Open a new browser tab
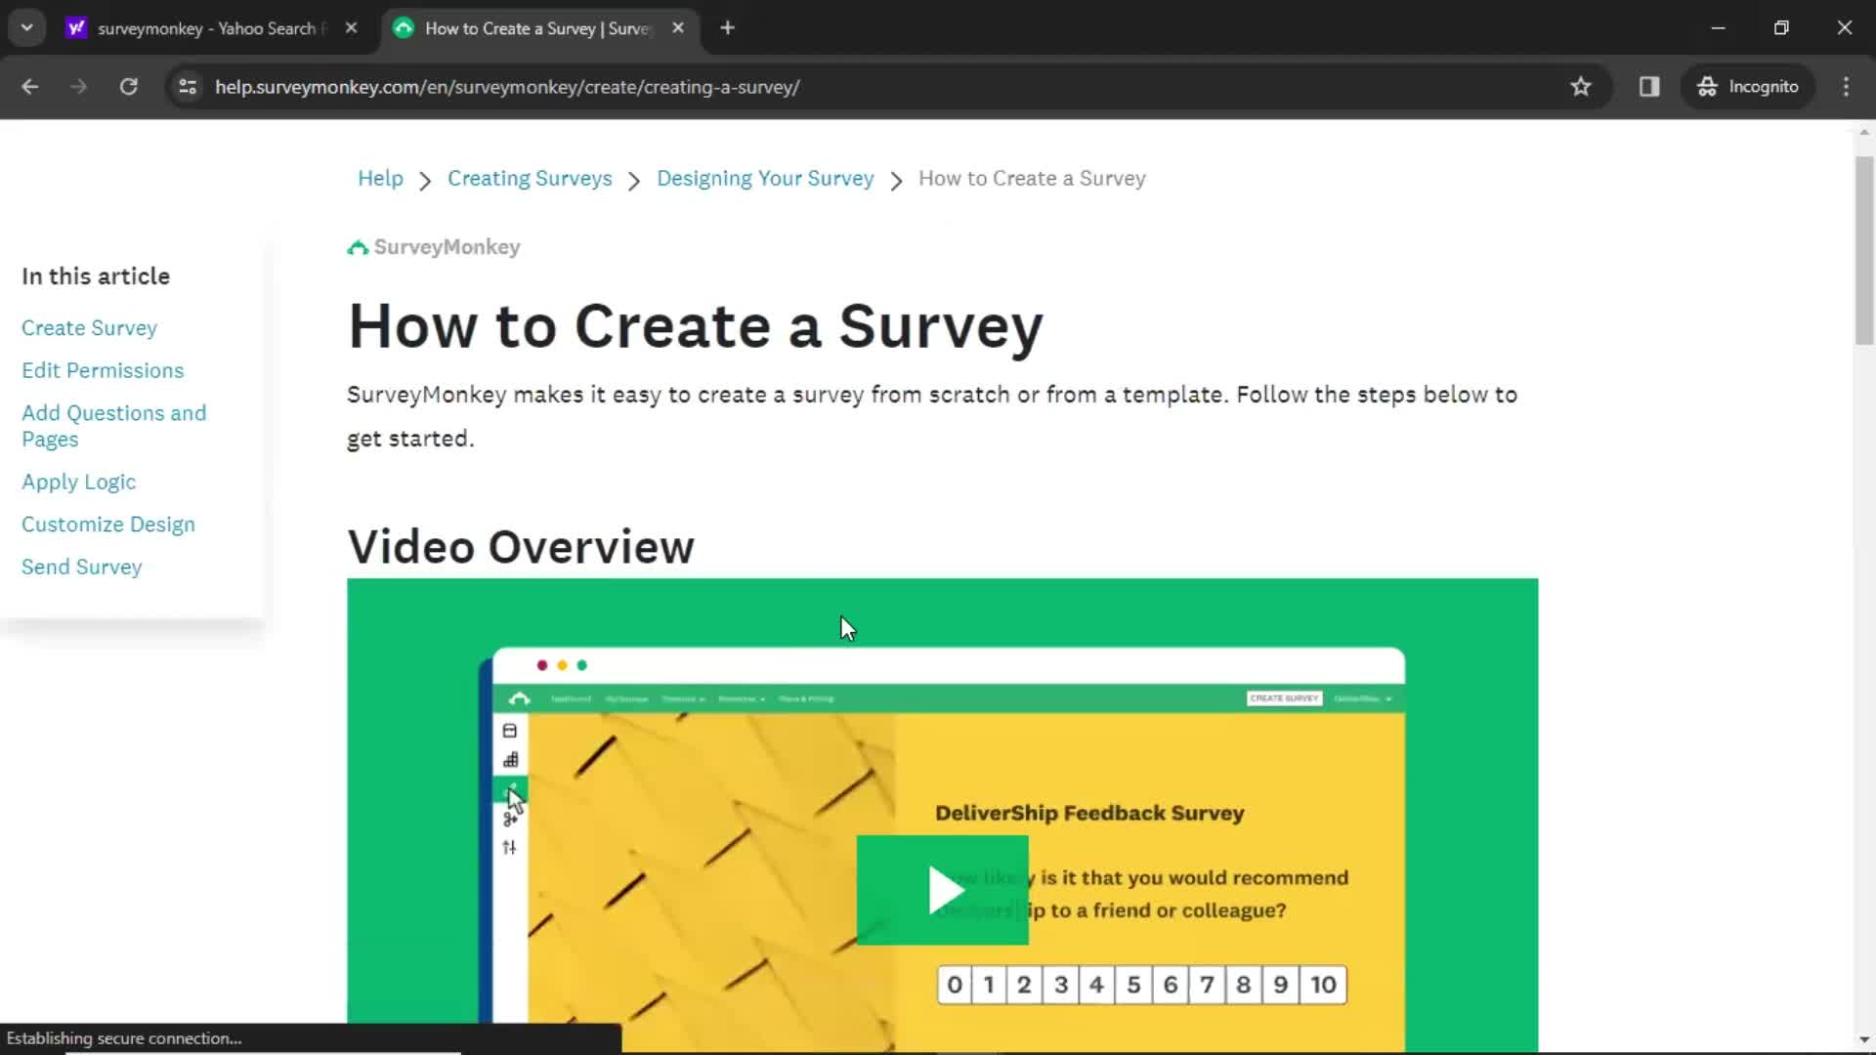Image resolution: width=1876 pixels, height=1055 pixels. (727, 28)
